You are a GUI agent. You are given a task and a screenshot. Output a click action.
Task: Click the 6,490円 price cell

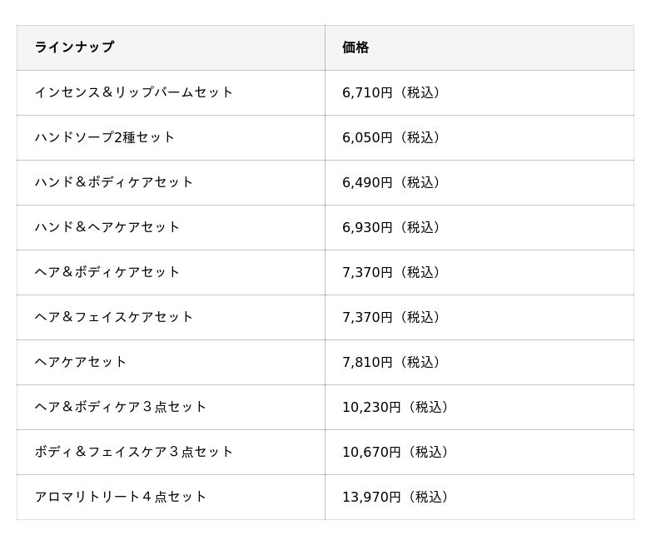click(391, 182)
